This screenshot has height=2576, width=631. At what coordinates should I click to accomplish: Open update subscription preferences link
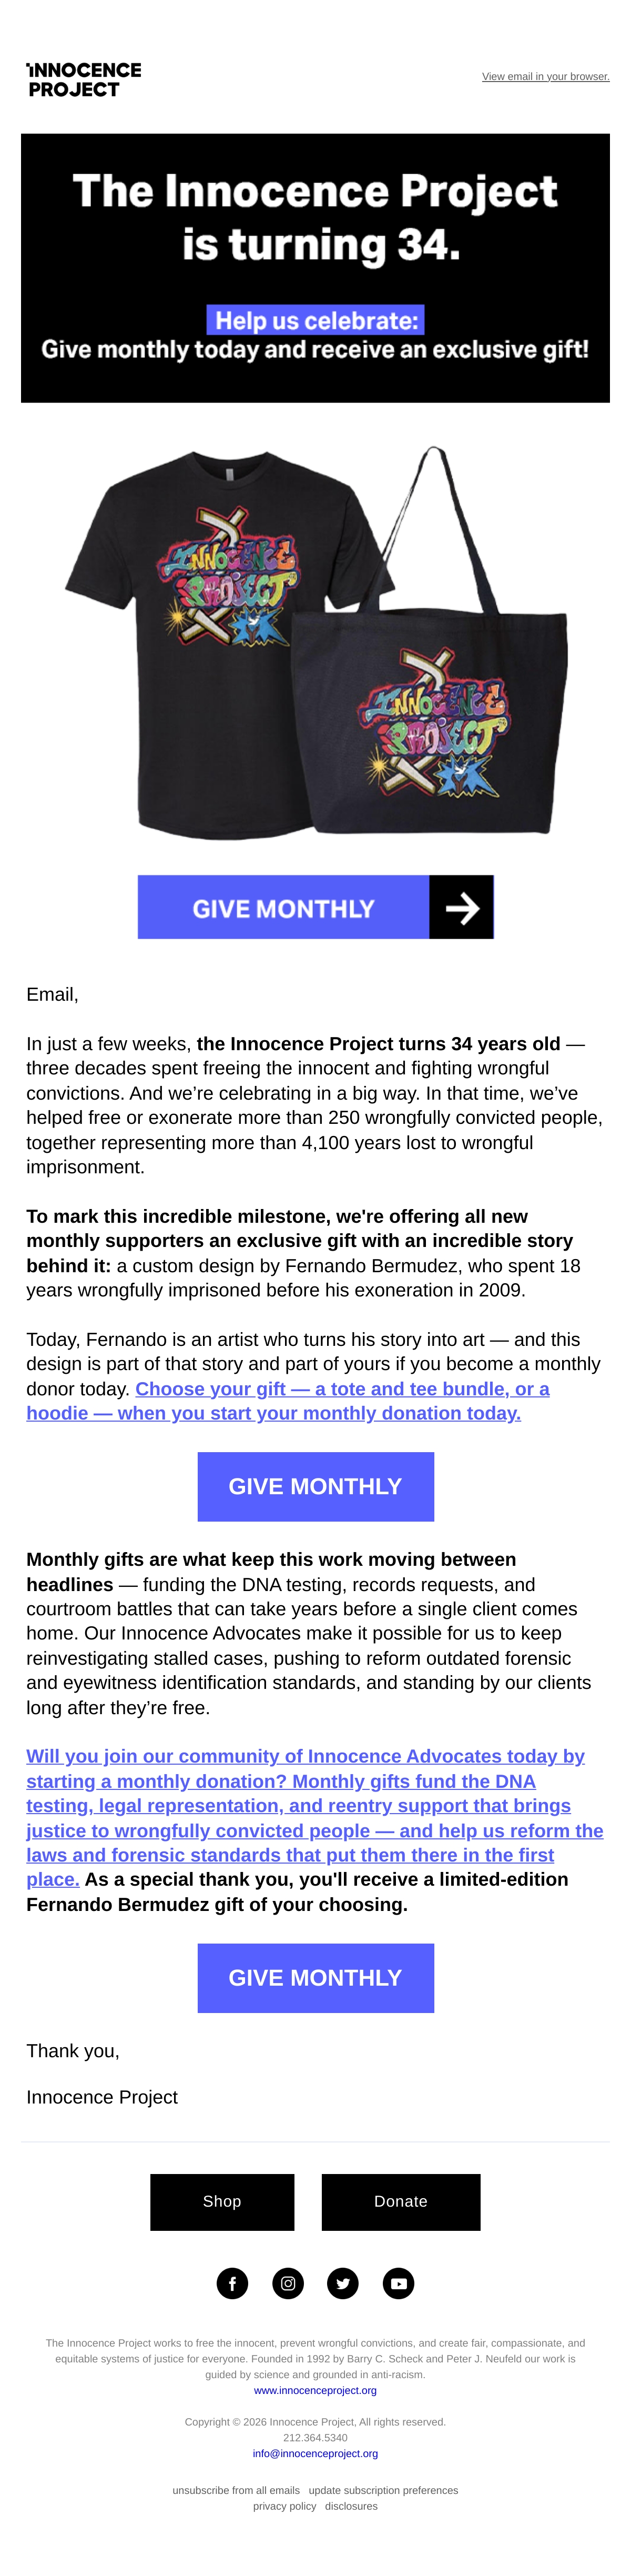coord(383,2490)
